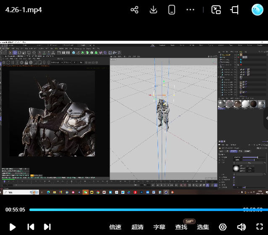Open the 字幕 subtitles menu

click(159, 227)
